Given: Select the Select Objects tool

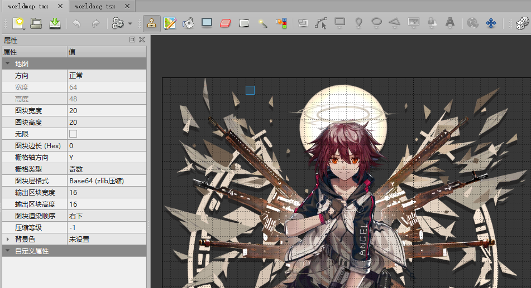Looking at the screenshot, I should [303, 23].
